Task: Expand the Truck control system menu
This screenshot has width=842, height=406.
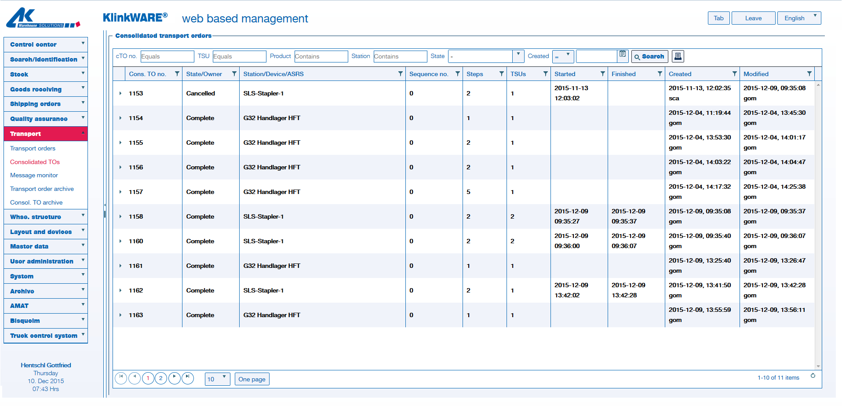Action: pos(46,336)
